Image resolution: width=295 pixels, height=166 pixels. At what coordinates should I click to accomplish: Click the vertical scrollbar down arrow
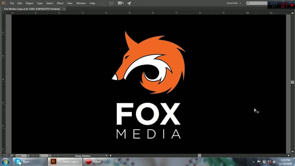click(x=292, y=152)
